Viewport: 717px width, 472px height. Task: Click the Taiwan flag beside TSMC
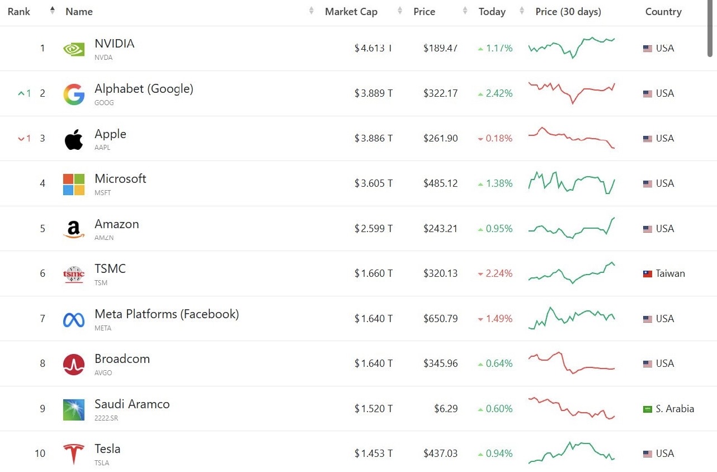[x=648, y=274]
